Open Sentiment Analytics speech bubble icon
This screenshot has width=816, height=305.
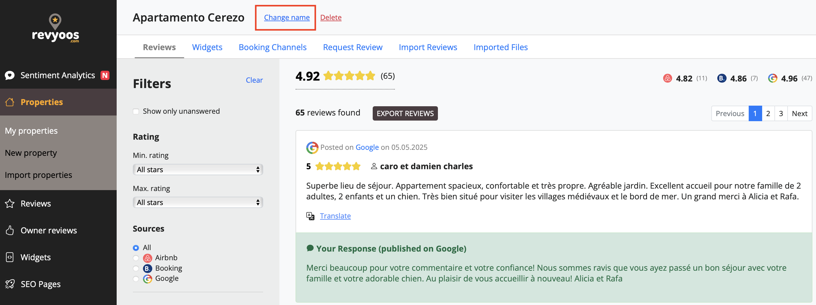point(10,75)
